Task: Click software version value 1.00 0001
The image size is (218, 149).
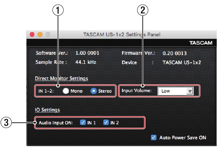Action: (x=87, y=53)
